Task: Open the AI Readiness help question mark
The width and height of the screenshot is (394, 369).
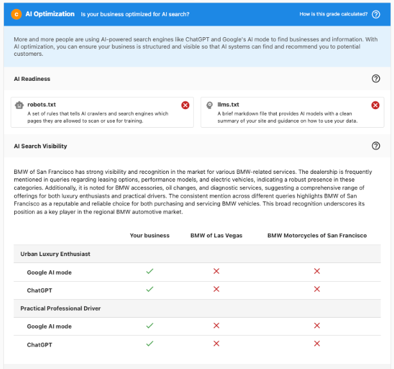Action: pyautogui.click(x=376, y=79)
